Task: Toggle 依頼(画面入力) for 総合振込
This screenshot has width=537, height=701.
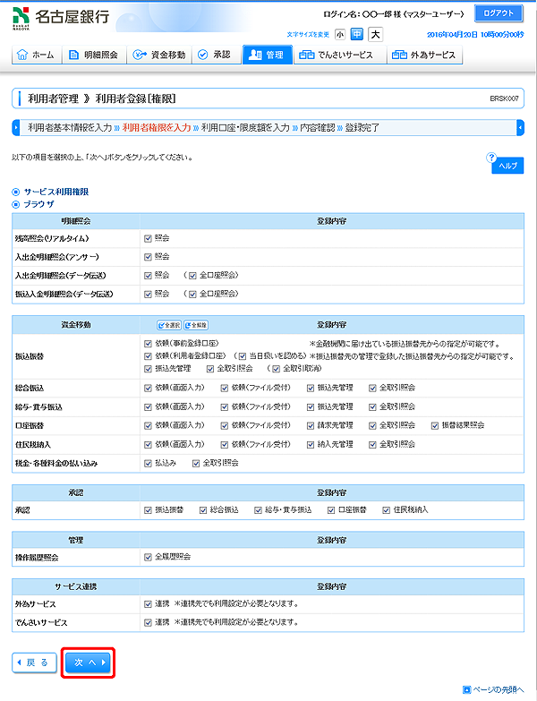Action: pyautogui.click(x=148, y=388)
